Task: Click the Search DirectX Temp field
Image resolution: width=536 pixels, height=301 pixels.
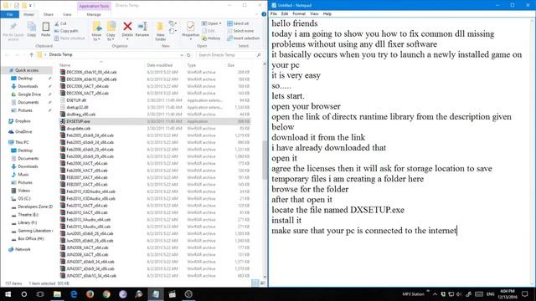Action: pyautogui.click(x=229, y=54)
